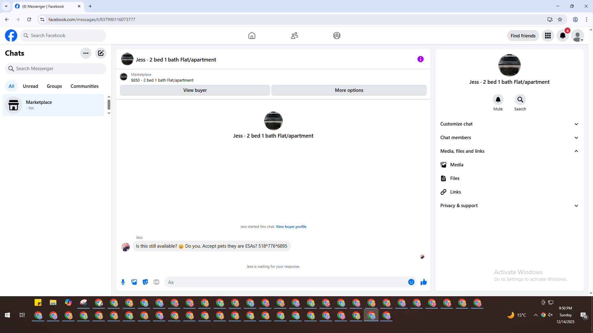Record a voice clip with microphone icon
593x333 pixels.
[123, 282]
